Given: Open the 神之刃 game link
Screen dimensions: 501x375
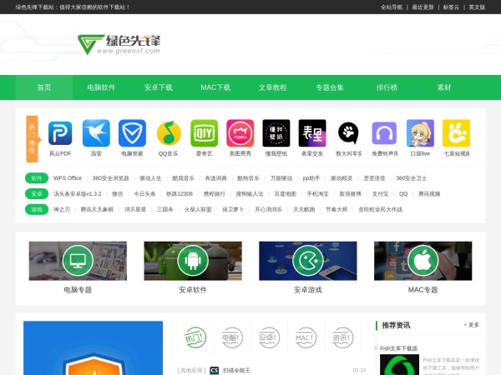Looking at the screenshot, I should pyautogui.click(x=61, y=209).
